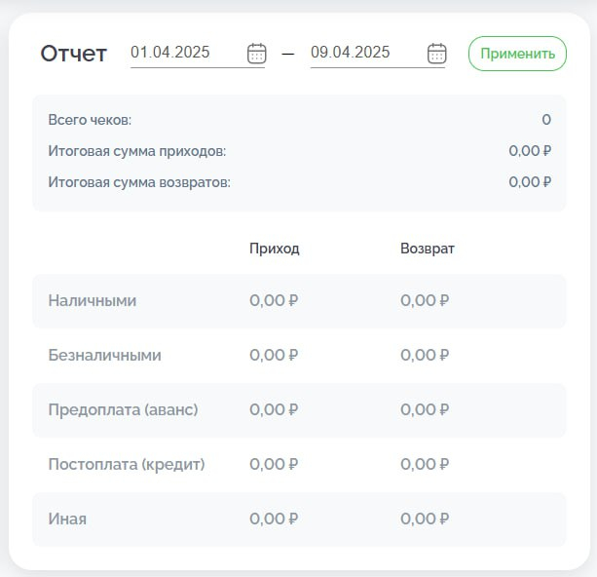Click the Приход column header

pos(275,249)
